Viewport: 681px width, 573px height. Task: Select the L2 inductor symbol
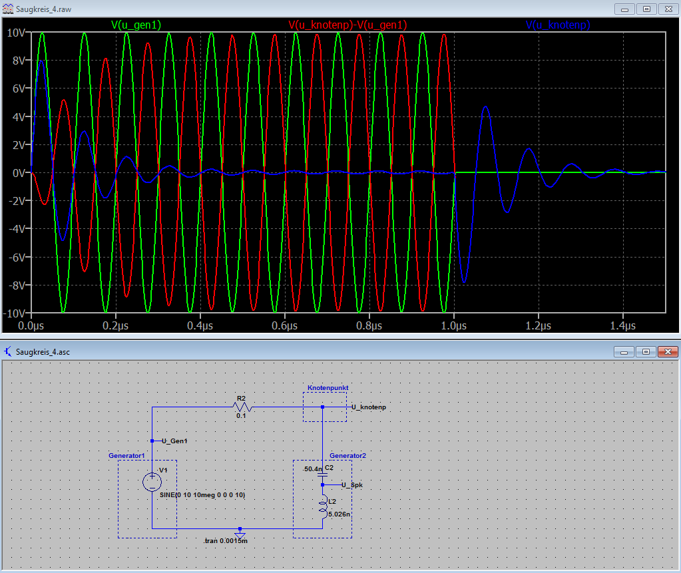click(x=323, y=507)
